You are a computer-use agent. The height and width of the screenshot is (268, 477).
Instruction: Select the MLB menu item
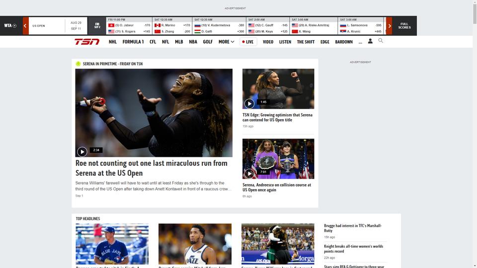(179, 42)
